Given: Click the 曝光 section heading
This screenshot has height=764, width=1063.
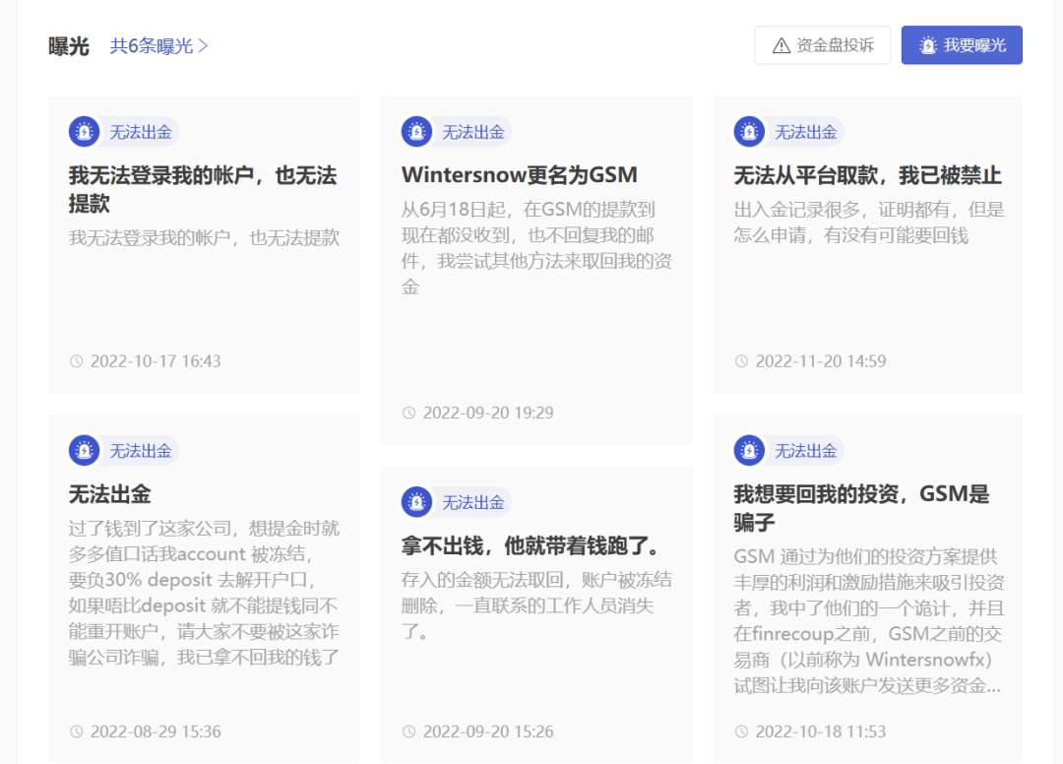Looking at the screenshot, I should (x=69, y=46).
